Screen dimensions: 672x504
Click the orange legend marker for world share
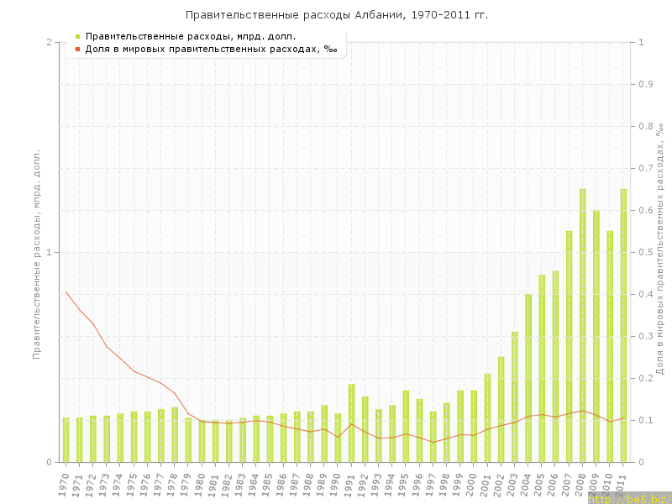tap(77, 49)
